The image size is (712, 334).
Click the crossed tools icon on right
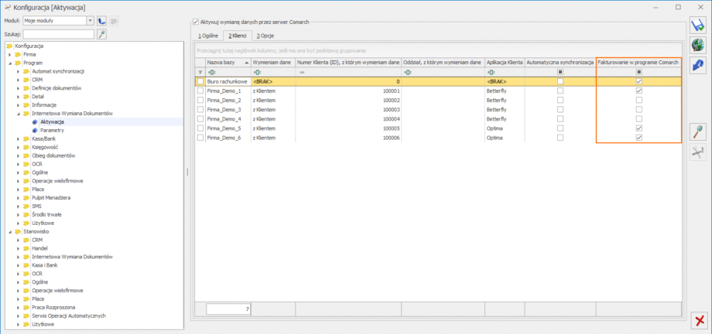[x=698, y=152]
